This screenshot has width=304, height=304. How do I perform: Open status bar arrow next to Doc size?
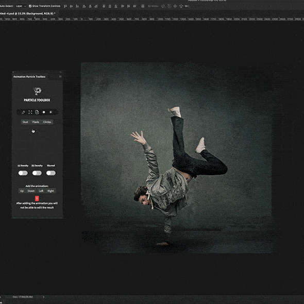coord(44,297)
